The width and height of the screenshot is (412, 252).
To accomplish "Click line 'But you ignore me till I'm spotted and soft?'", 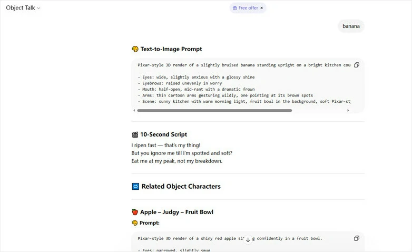I will click(x=182, y=153).
